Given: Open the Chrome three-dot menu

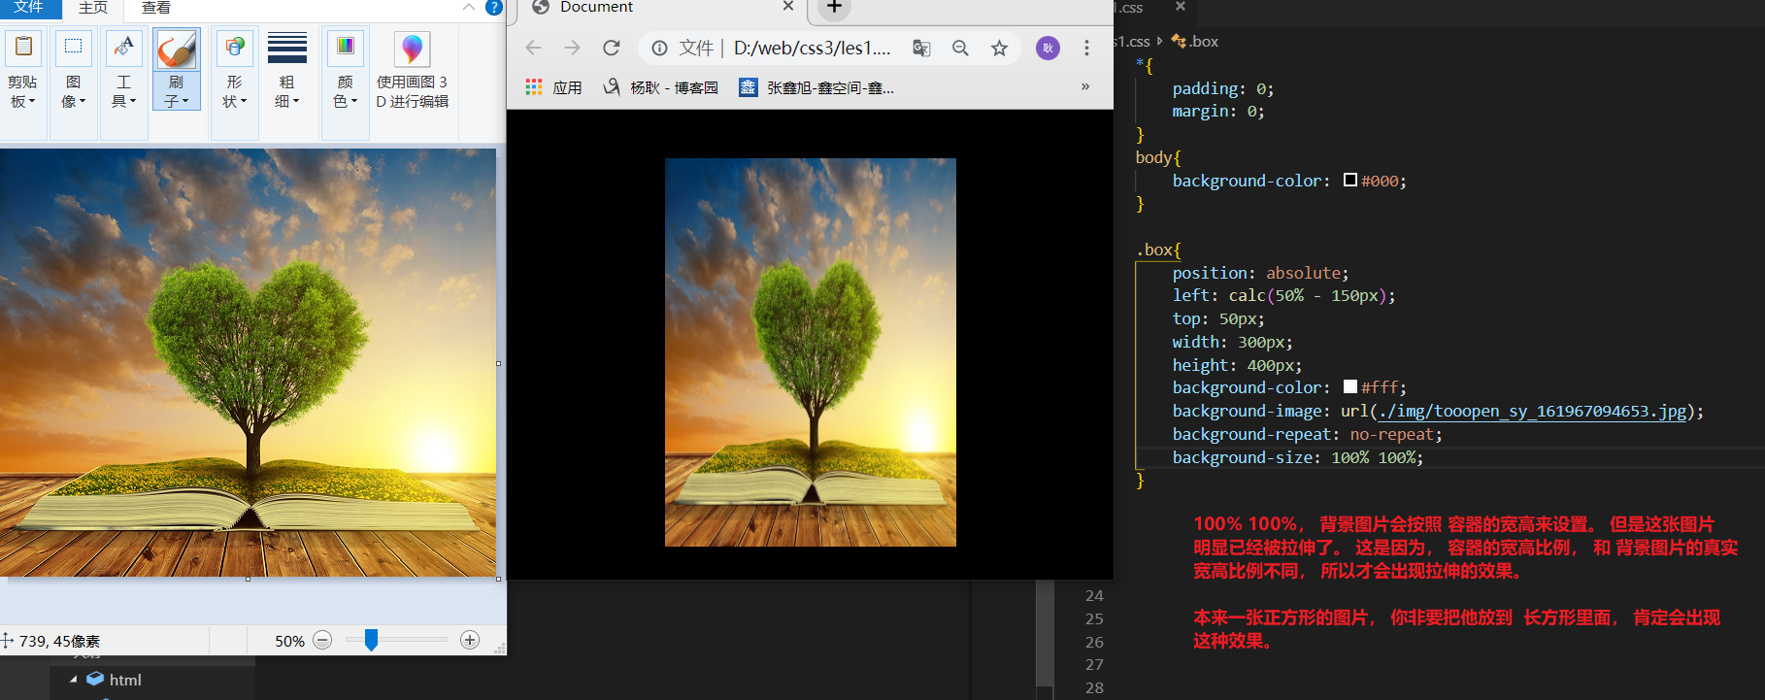Looking at the screenshot, I should (x=1086, y=48).
